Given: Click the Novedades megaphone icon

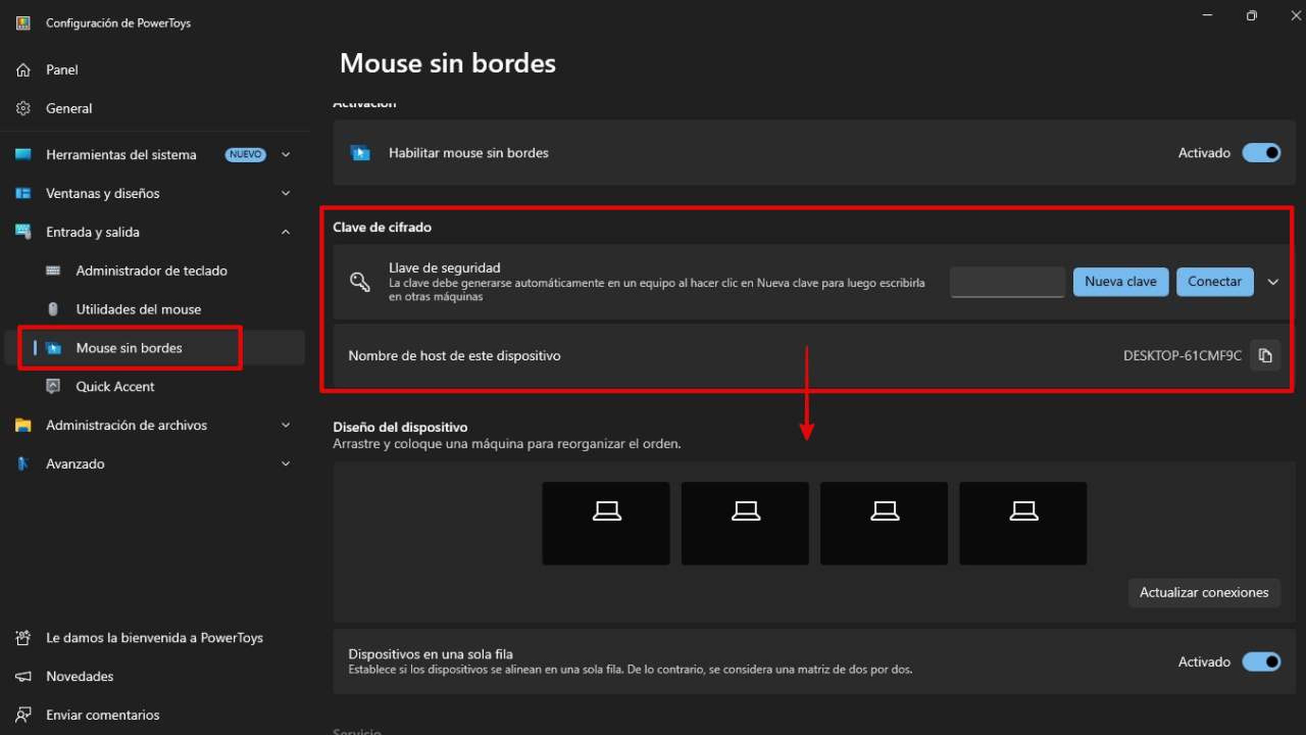Looking at the screenshot, I should coord(23,676).
